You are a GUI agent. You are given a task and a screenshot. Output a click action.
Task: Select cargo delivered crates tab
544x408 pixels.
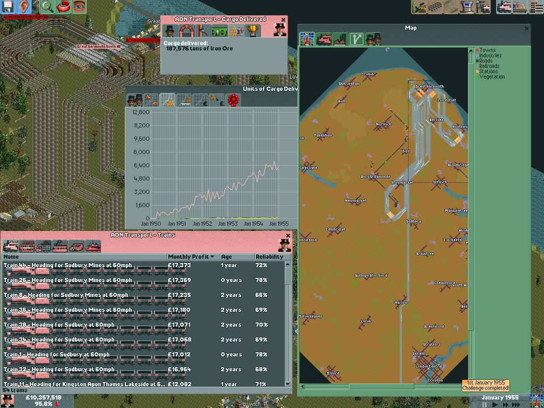click(236, 31)
